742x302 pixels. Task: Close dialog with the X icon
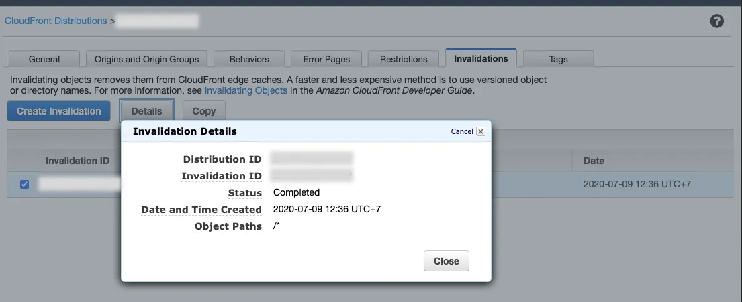click(x=480, y=131)
